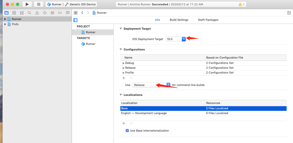Open the Source Control navigator

coord(14,13)
